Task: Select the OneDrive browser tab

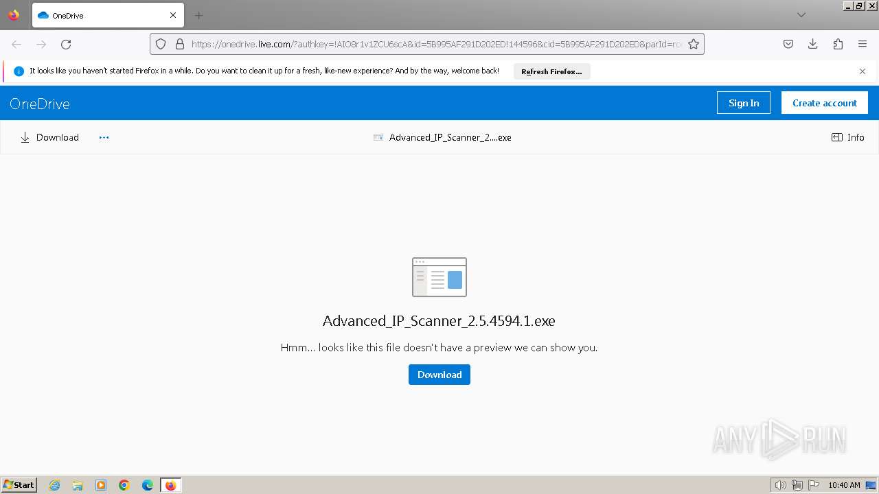Action: point(108,15)
